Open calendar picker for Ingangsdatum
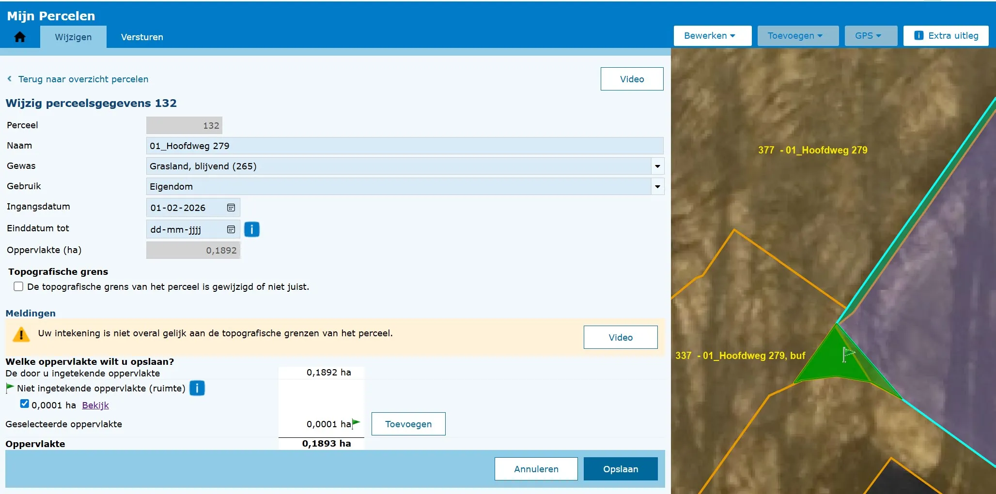 click(231, 208)
